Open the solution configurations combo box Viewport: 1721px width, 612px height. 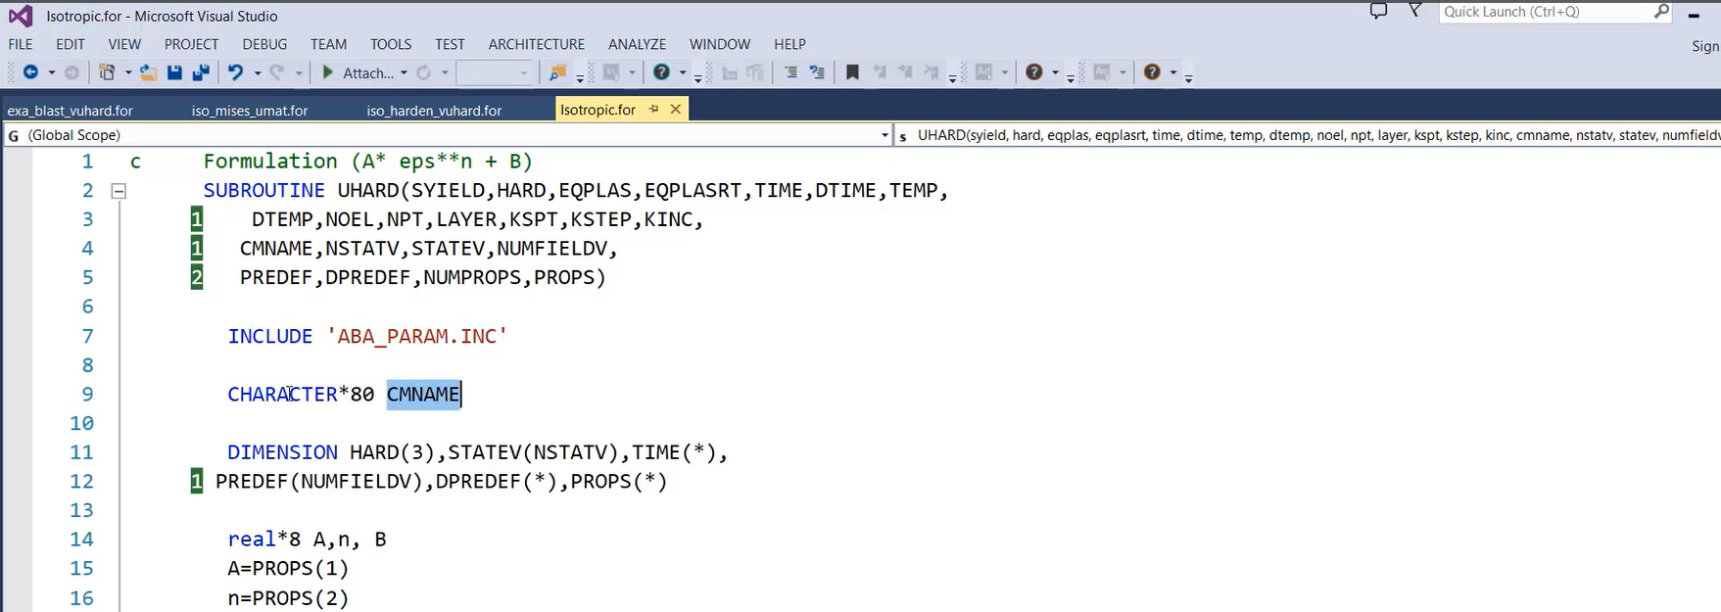coord(494,72)
